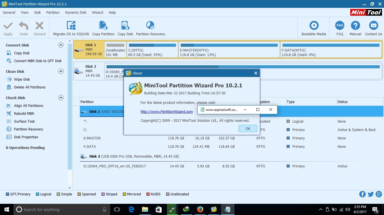Click the Discard X icon
The width and height of the screenshot is (384, 215).
coord(39,26)
